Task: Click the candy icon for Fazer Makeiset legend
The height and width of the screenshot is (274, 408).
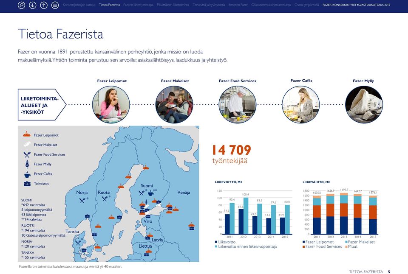Action: click(x=27, y=144)
